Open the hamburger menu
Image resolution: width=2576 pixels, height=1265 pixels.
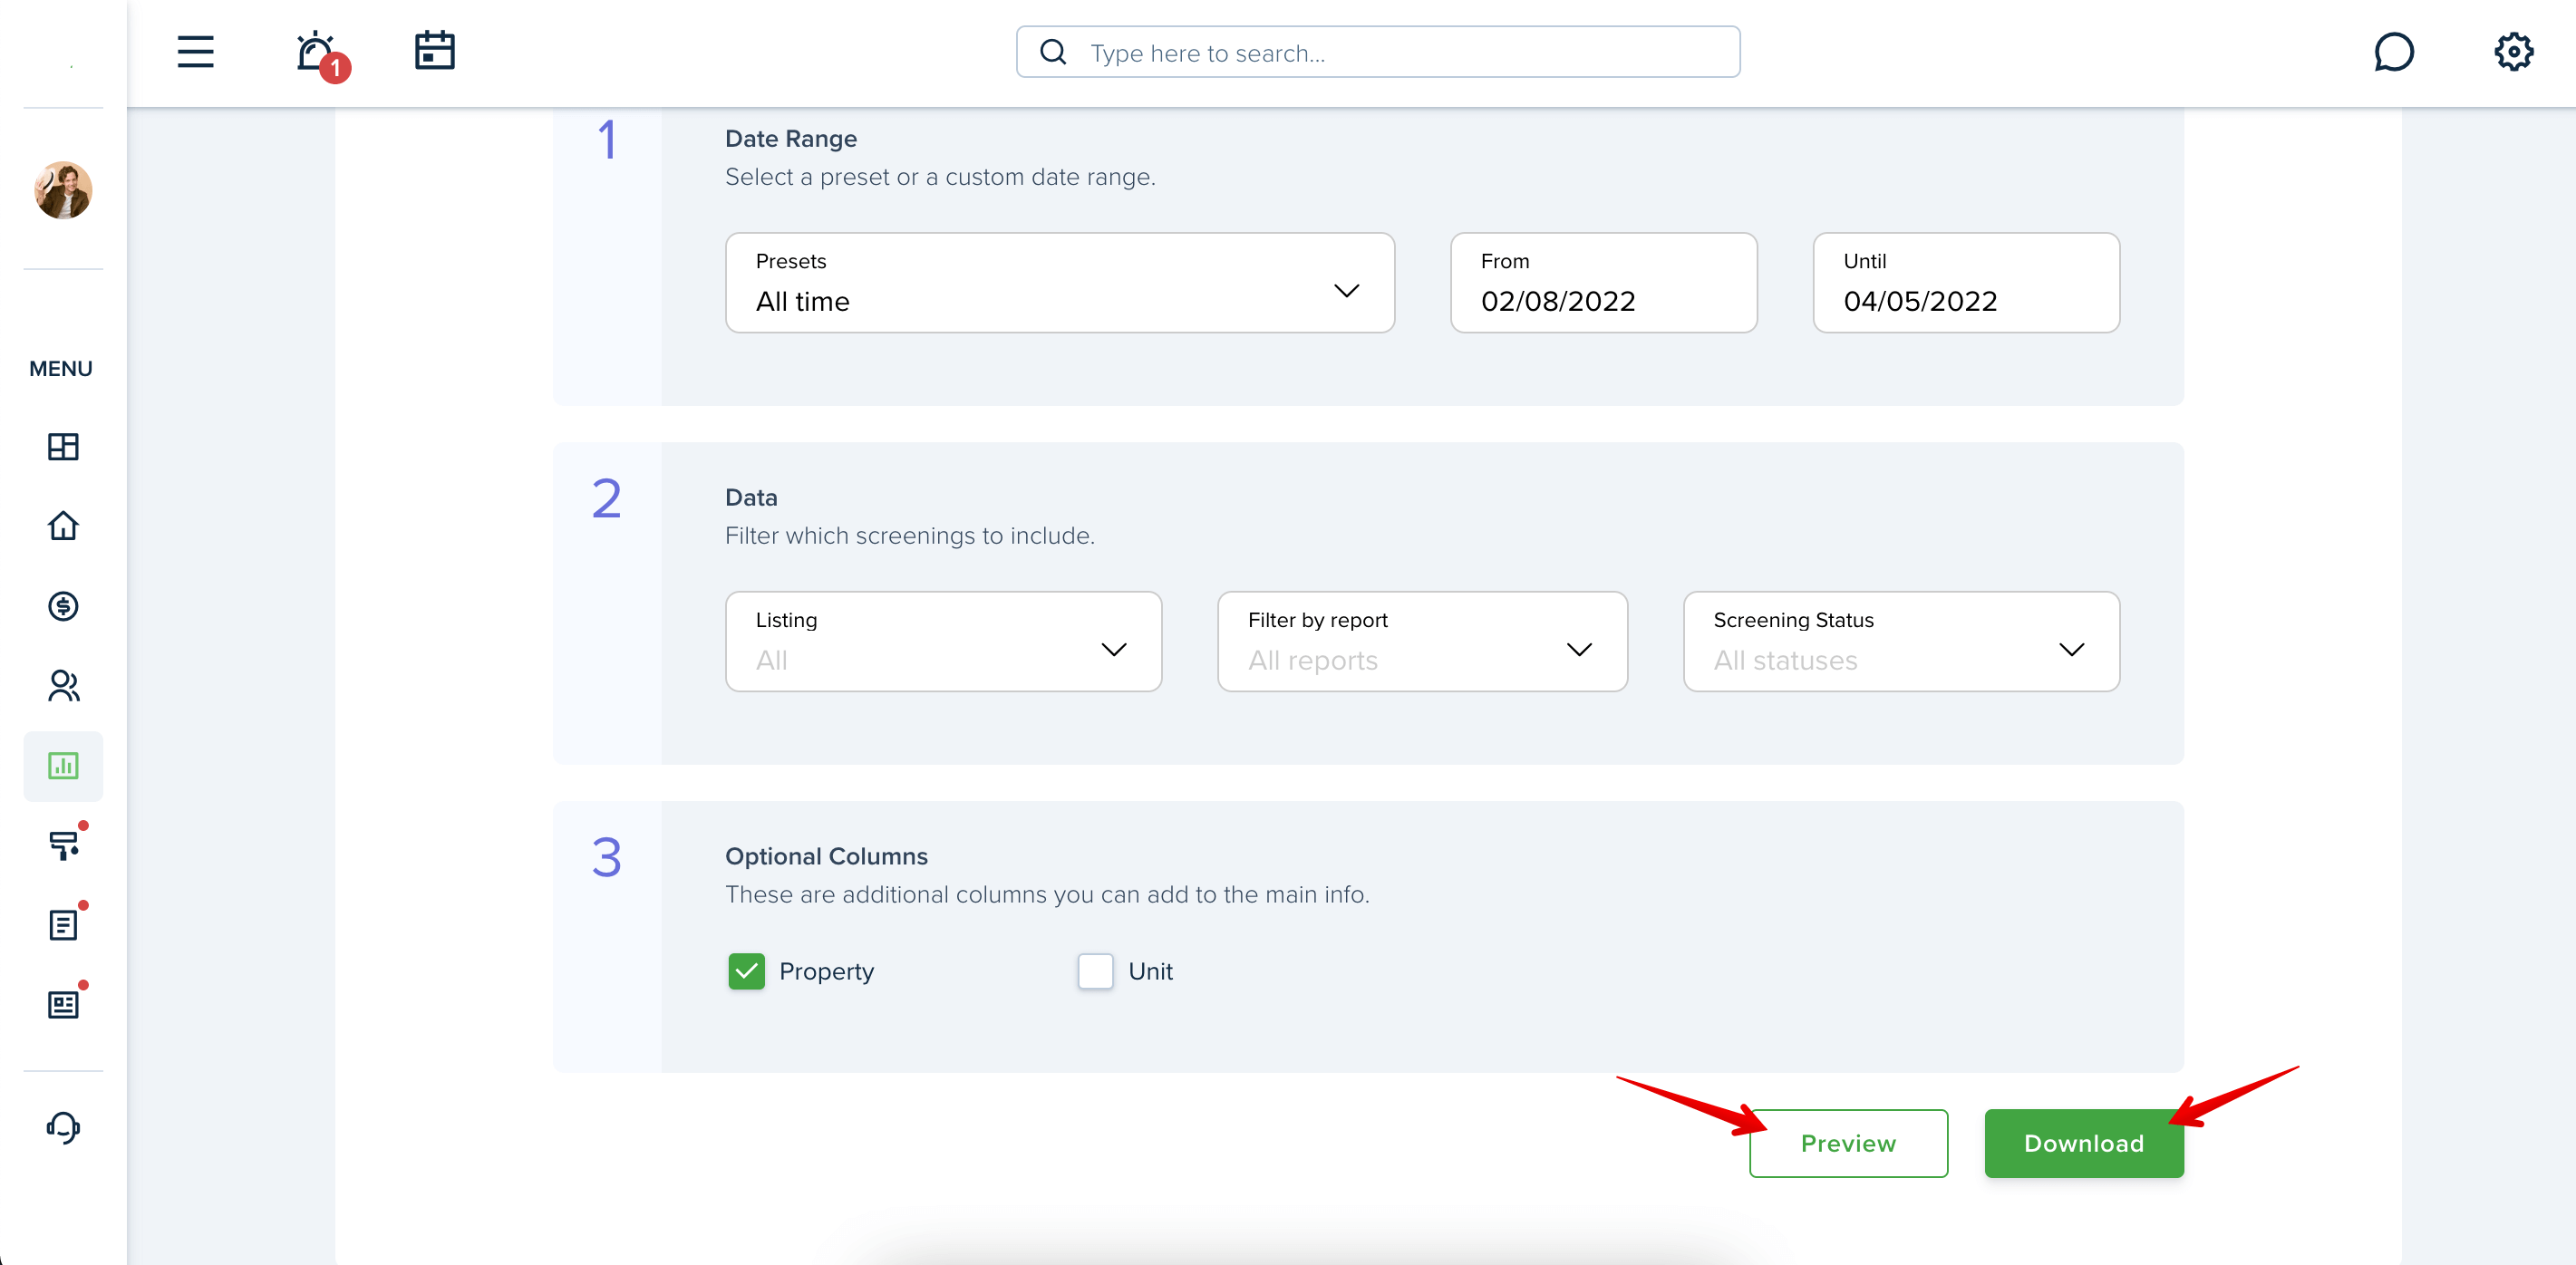(x=195, y=52)
